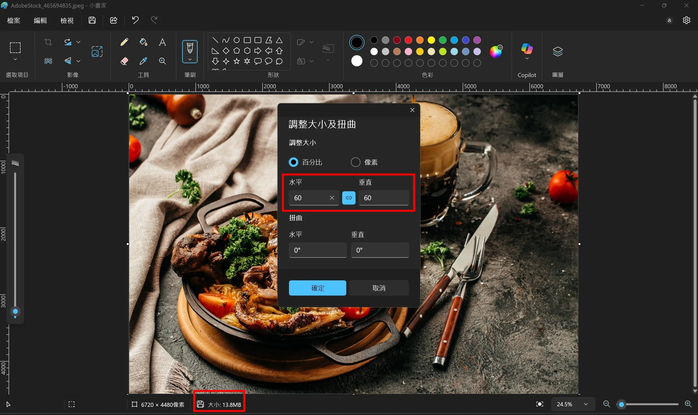Select the 百分比 radio button
This screenshot has width=698, height=415.
coord(293,162)
